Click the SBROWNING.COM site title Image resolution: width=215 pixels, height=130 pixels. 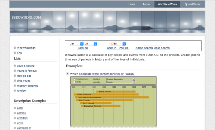[x=26, y=18]
